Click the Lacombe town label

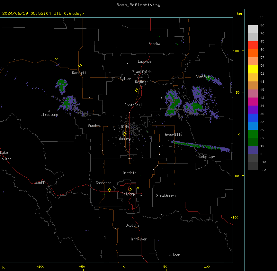tap(145, 61)
